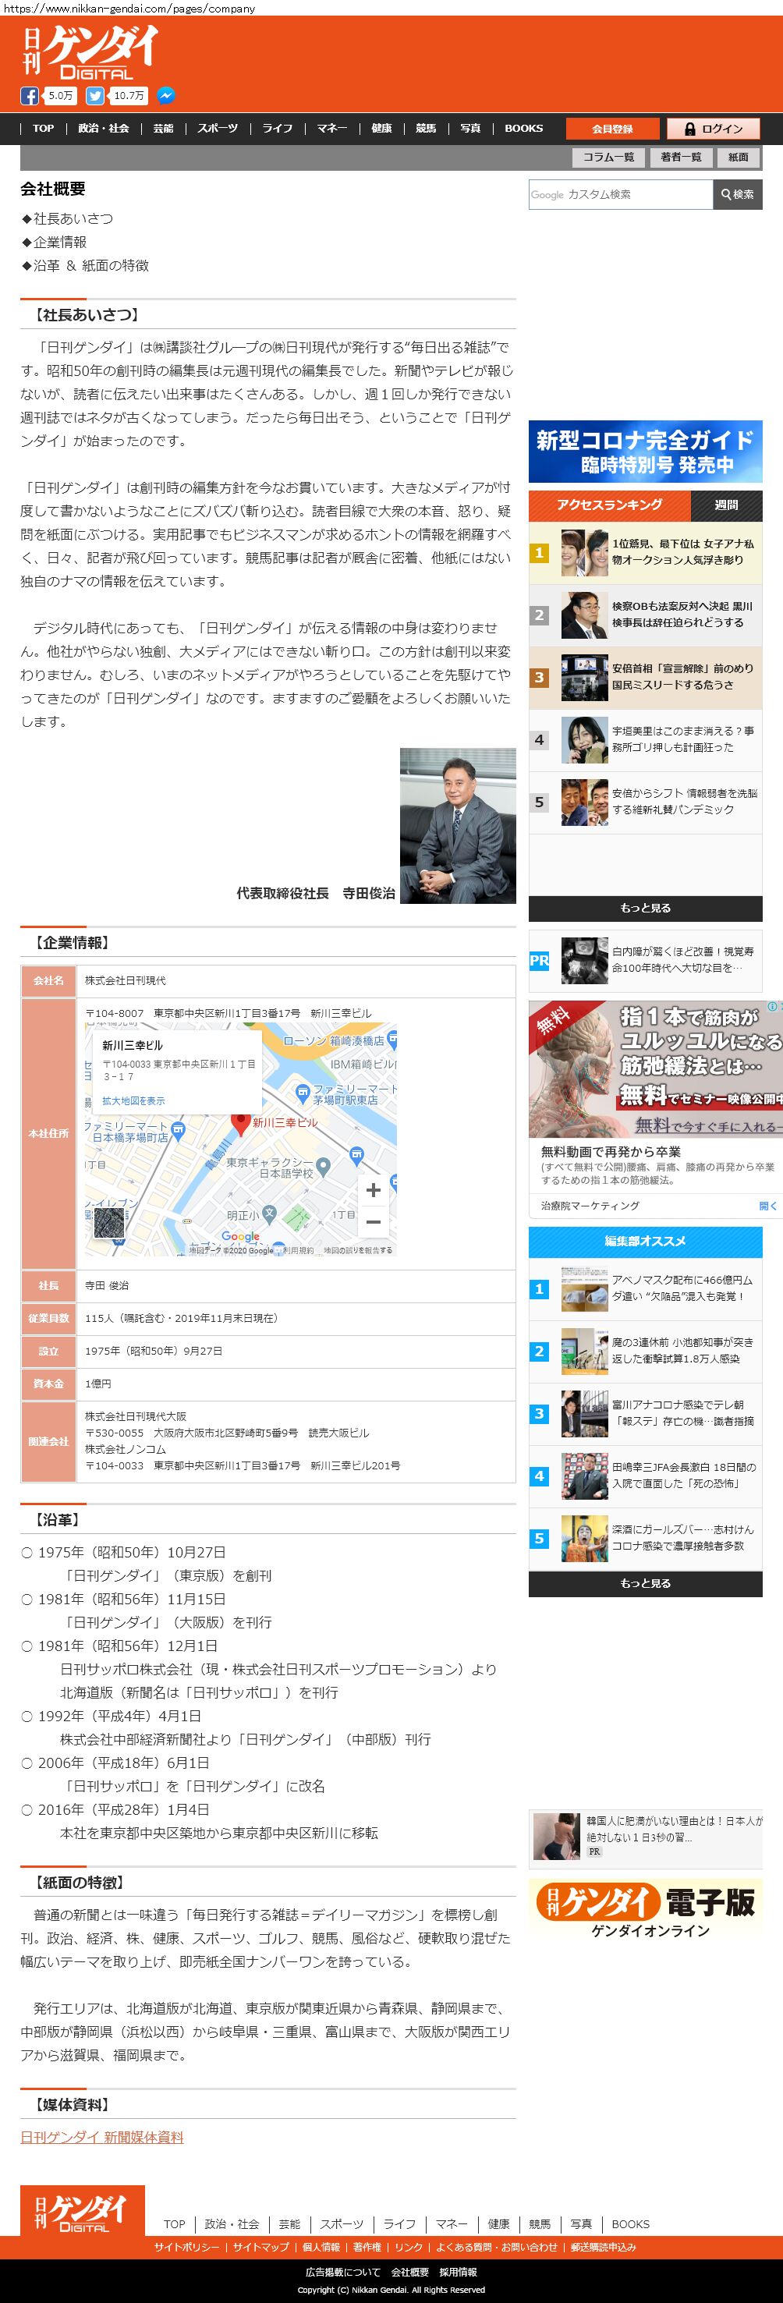Open BOOKS in the navigation bar

pyautogui.click(x=524, y=129)
